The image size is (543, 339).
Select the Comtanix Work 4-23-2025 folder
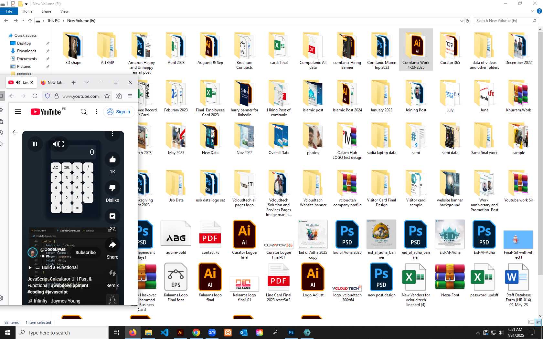pyautogui.click(x=416, y=50)
